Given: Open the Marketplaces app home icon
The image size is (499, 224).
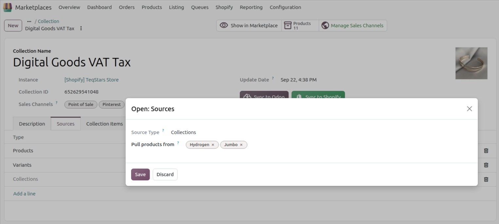Looking at the screenshot, I should (x=7, y=7).
